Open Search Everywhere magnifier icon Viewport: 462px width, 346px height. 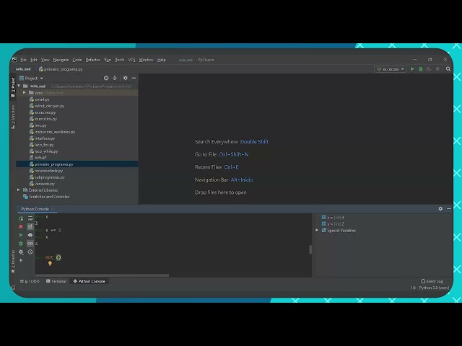coord(448,69)
